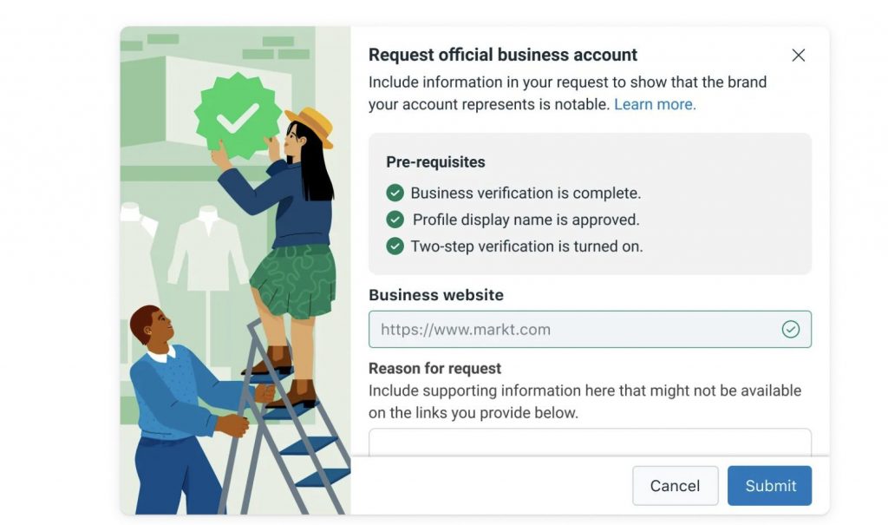Click the "Two-step verification is turned on." text
This screenshot has width=888, height=525.
pos(526,246)
